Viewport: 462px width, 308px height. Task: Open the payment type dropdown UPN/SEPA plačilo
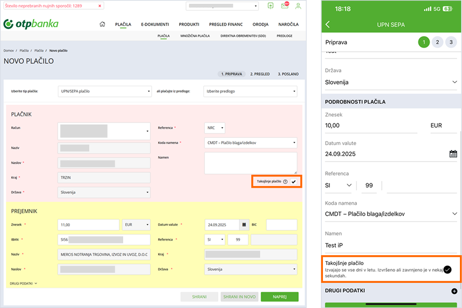104,91
